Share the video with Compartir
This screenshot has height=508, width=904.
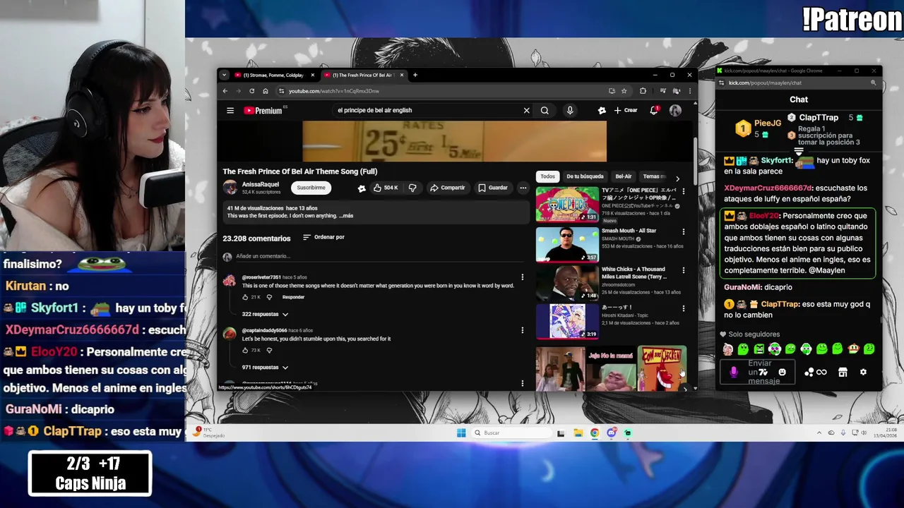pos(448,188)
